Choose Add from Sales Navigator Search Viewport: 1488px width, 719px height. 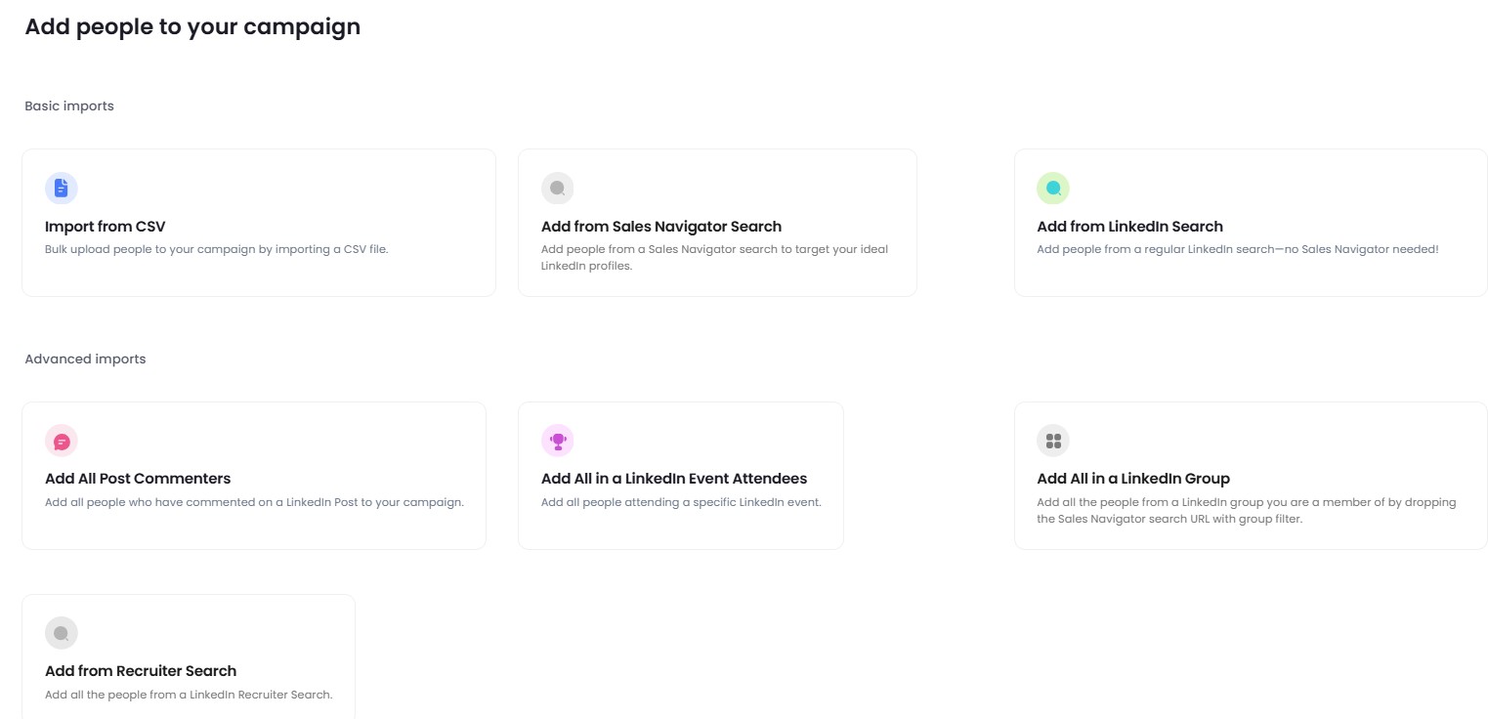[x=661, y=226]
